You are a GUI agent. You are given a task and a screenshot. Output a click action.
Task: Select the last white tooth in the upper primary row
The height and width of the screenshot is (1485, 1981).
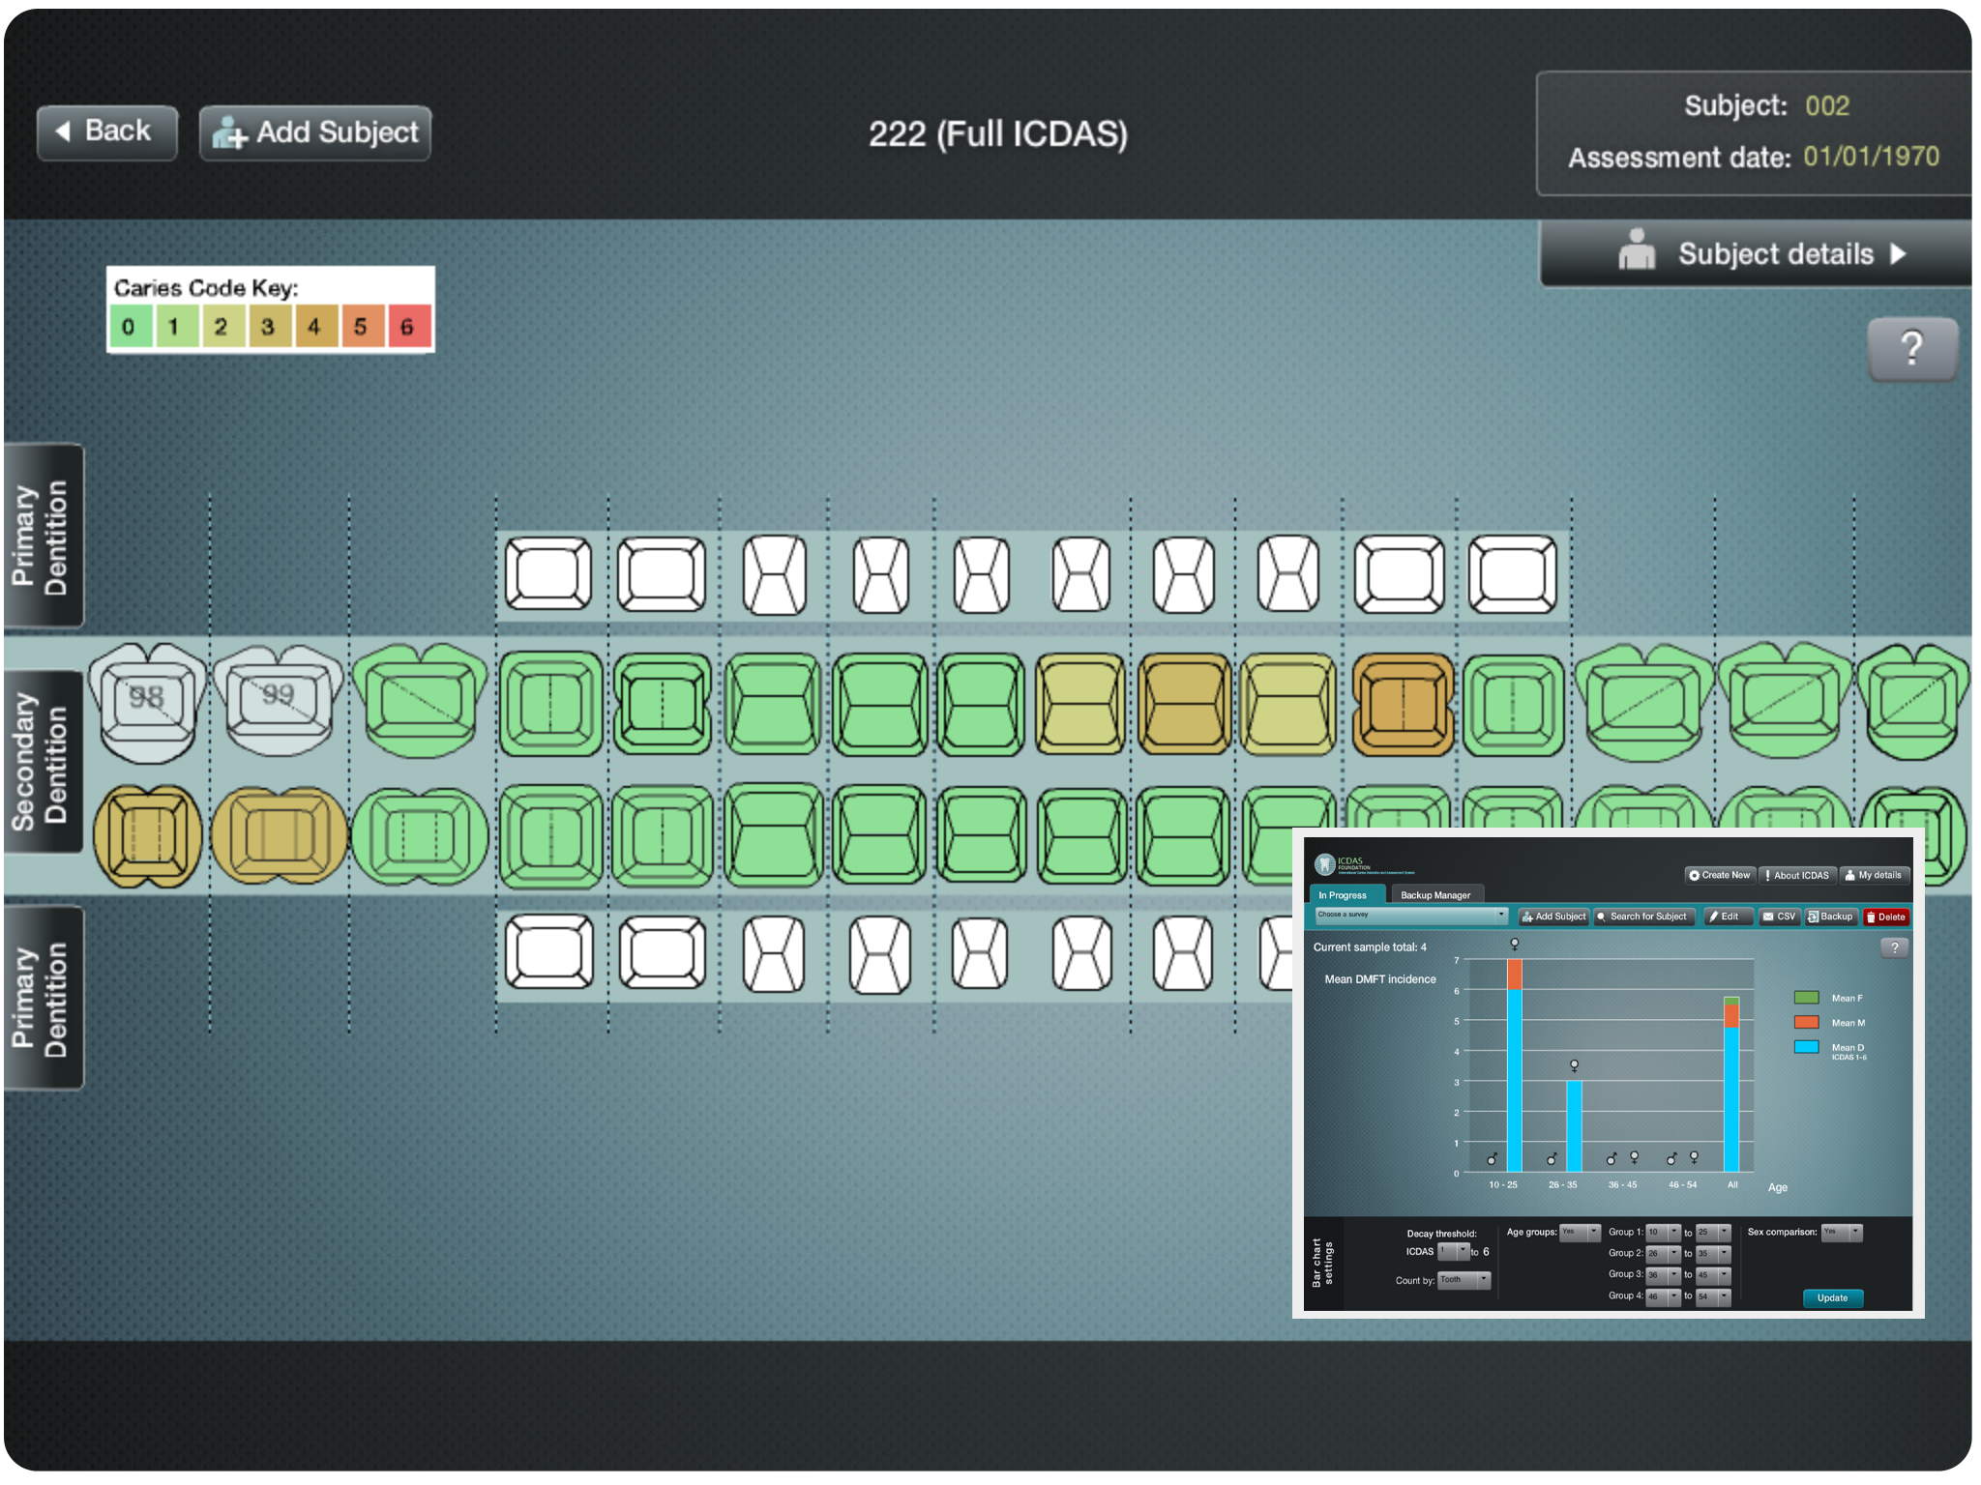1513,575
